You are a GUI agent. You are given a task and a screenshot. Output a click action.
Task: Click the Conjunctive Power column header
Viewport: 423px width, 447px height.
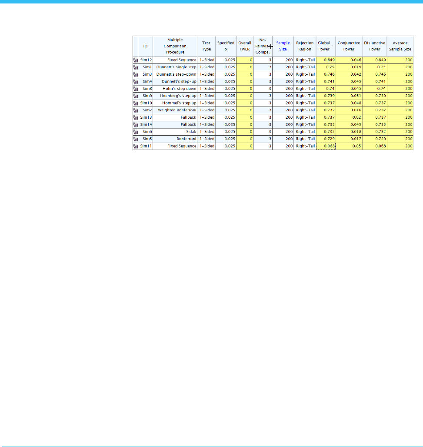tap(349, 46)
